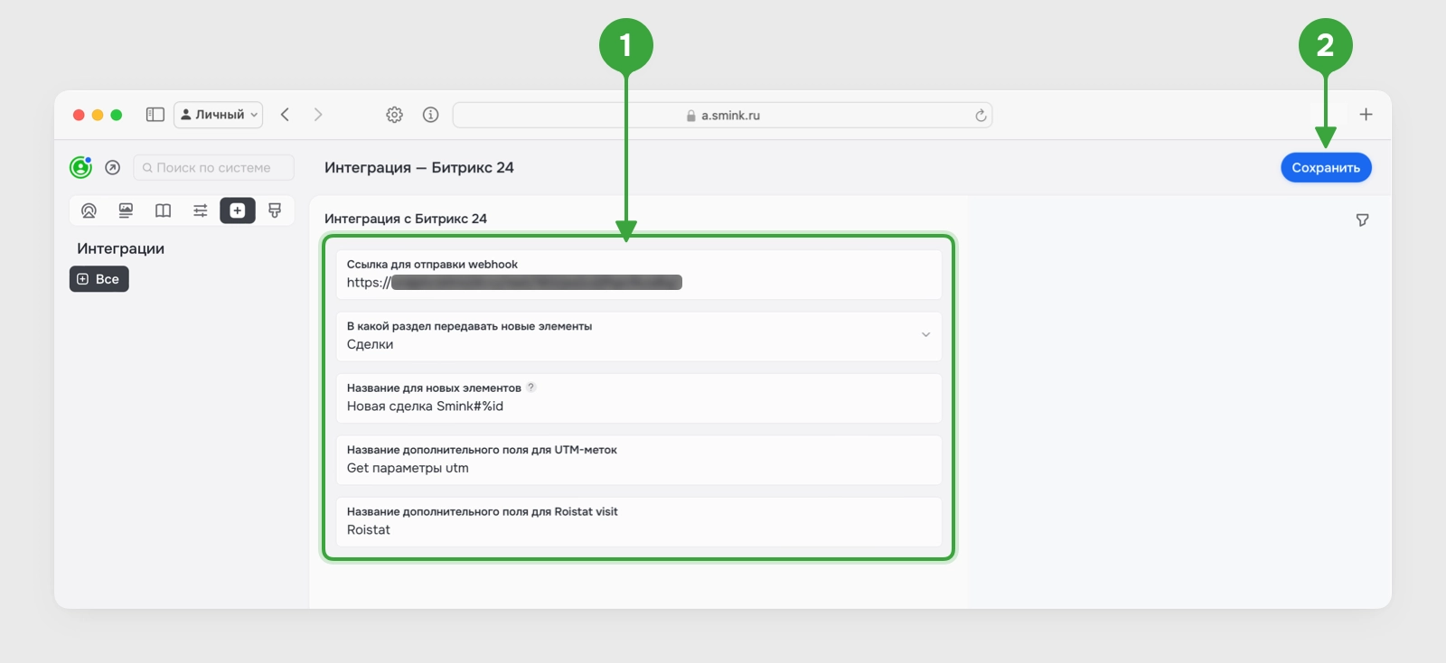Open a new browser tab with plus
Viewport: 1446px width, 663px height.
(x=1366, y=115)
